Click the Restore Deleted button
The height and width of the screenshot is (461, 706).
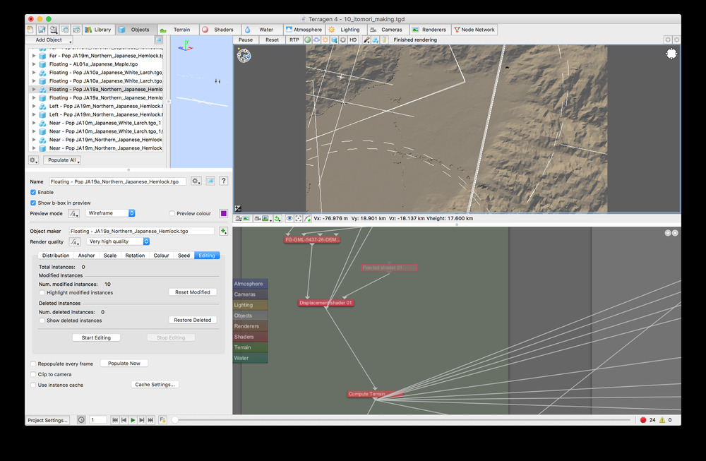[x=193, y=320]
